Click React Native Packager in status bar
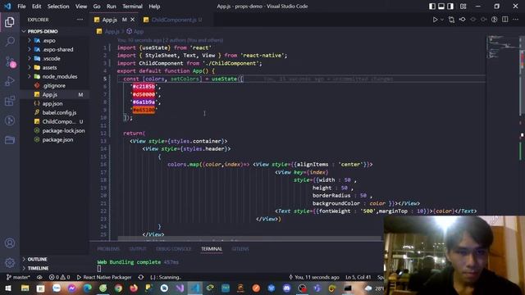Viewport: 525px width, 295px height. pyautogui.click(x=104, y=277)
